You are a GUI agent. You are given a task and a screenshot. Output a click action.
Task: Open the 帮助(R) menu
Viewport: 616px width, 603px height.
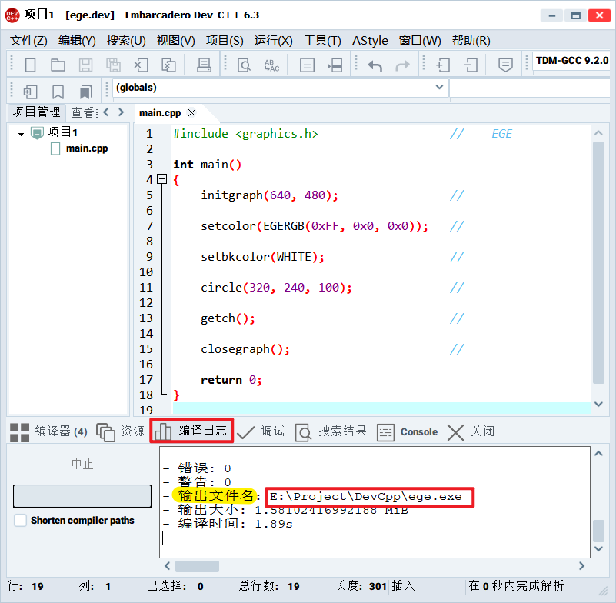click(471, 41)
